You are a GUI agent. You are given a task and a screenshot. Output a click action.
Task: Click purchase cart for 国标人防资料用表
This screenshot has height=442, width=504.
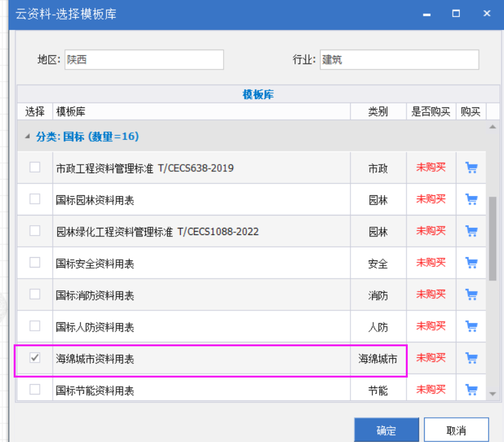pos(471,327)
